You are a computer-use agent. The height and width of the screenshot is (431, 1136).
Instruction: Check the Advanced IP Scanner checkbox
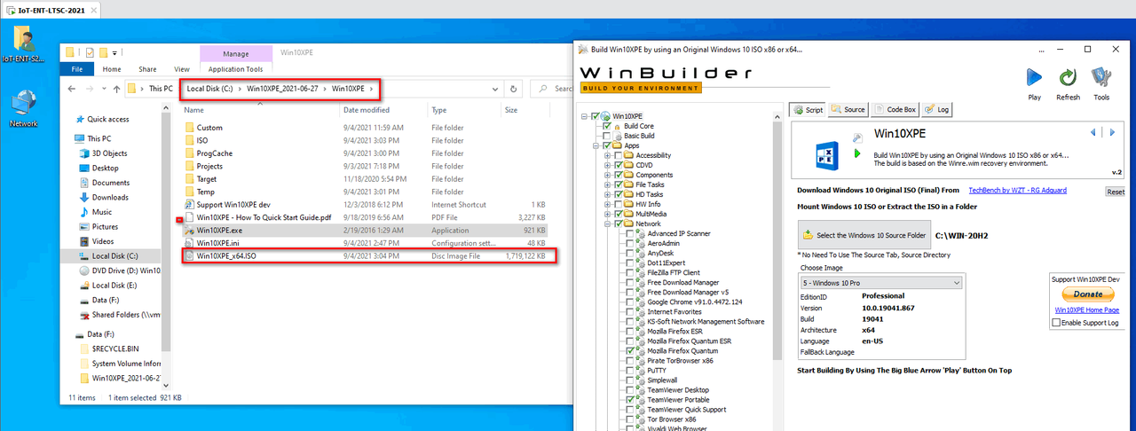(629, 233)
